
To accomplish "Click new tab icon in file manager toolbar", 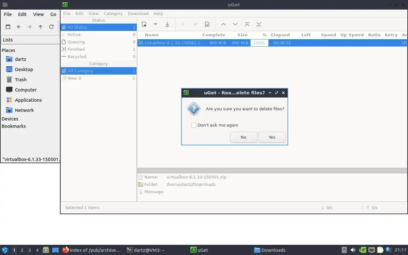I will tap(8, 27).
